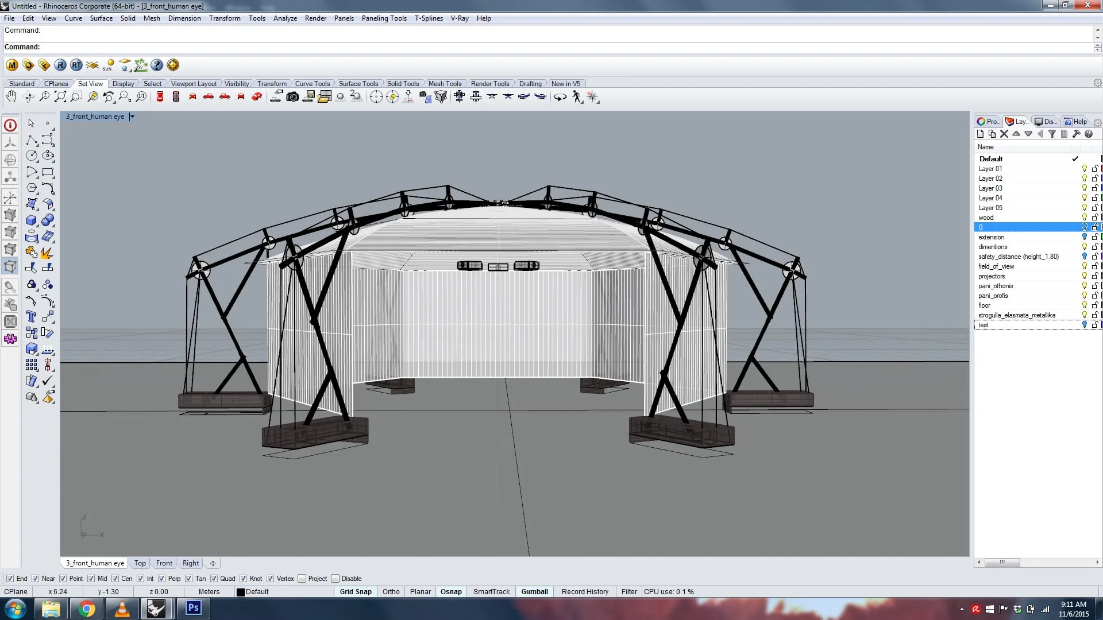Click the layer Tools hammer icon

(x=1076, y=134)
